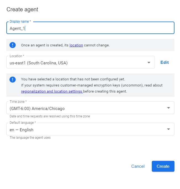Screen dimensions: 180x189
Task: Click the "Once an agent is created" notice text
Action: 65,45
